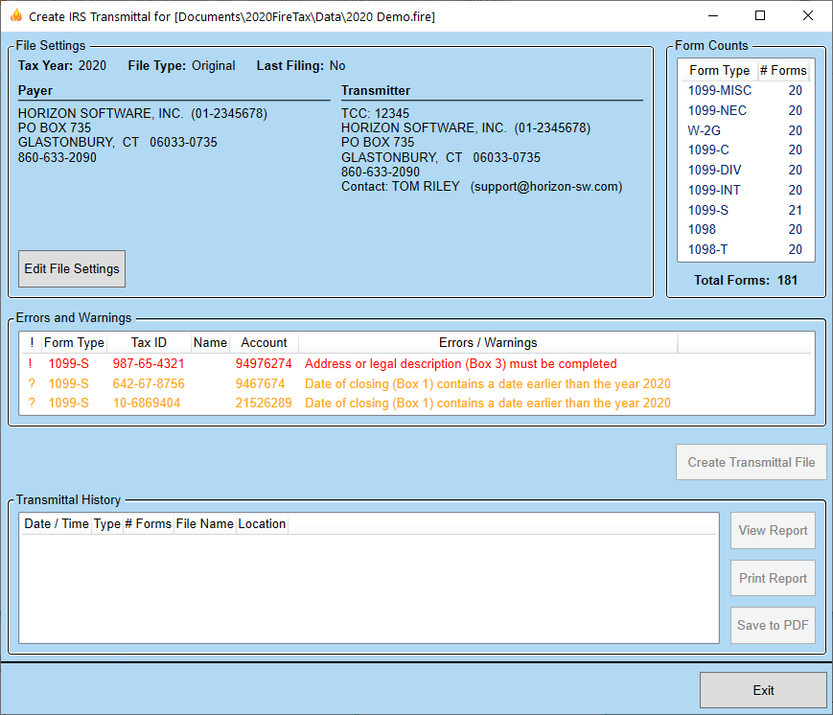
Task: Sort errors by Form Type column header
Action: click(74, 342)
